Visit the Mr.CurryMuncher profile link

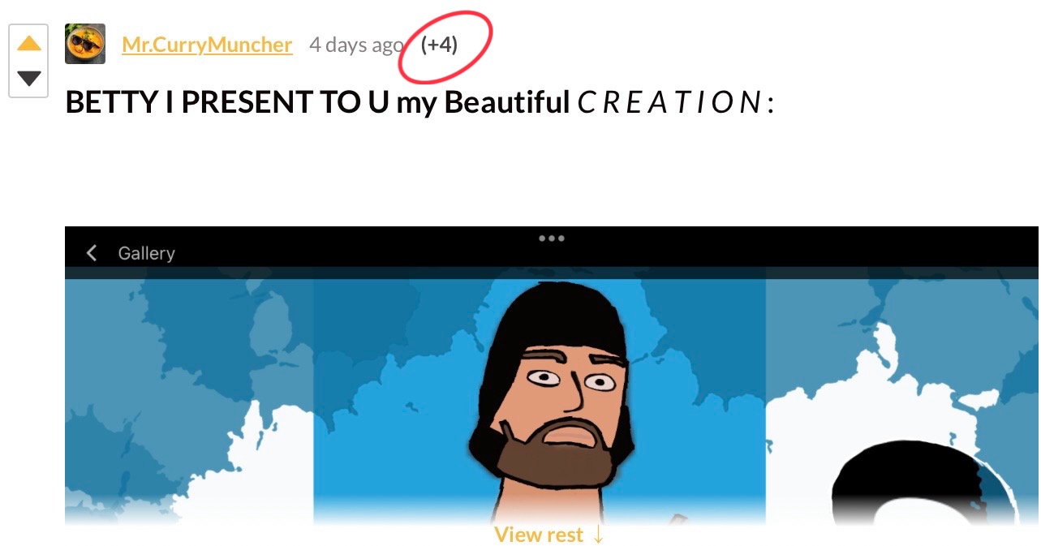click(207, 45)
